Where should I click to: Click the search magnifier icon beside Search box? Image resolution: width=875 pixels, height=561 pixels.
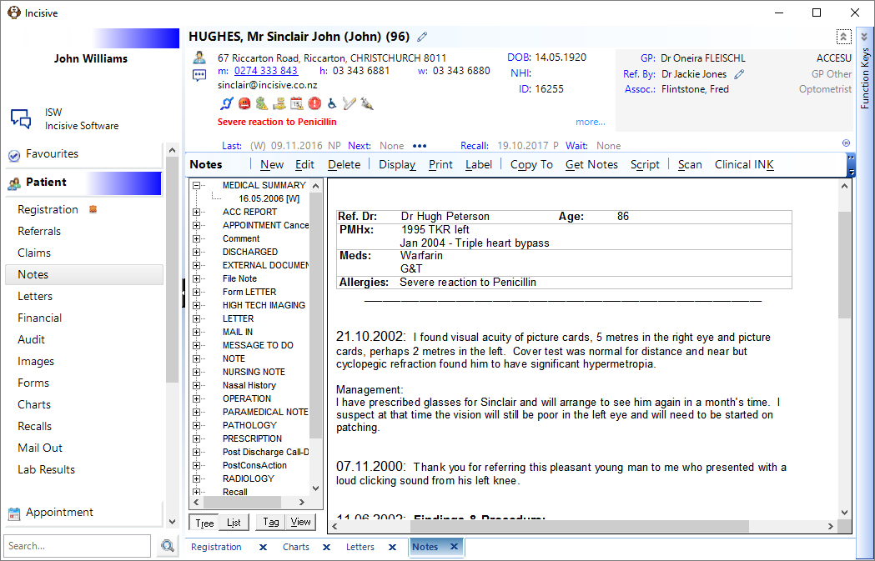click(x=168, y=546)
